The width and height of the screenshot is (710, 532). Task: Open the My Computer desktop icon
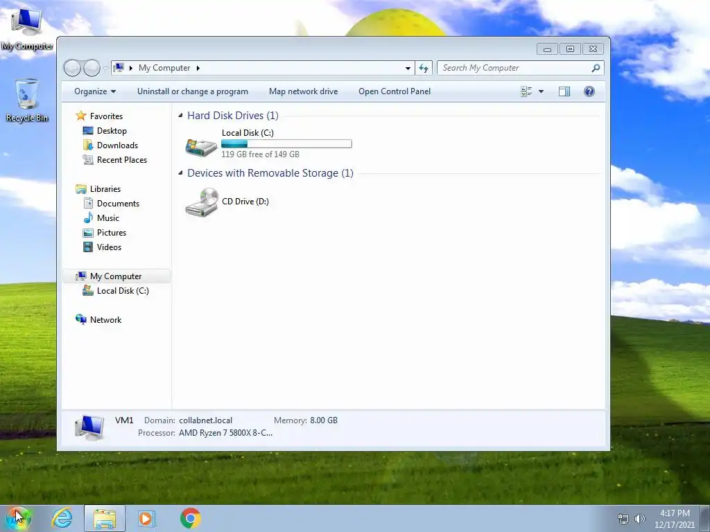point(27,28)
